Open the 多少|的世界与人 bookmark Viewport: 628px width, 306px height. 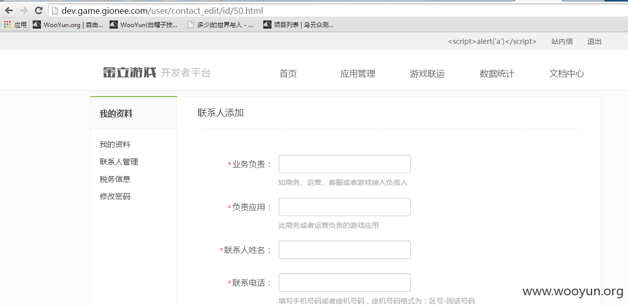(220, 25)
